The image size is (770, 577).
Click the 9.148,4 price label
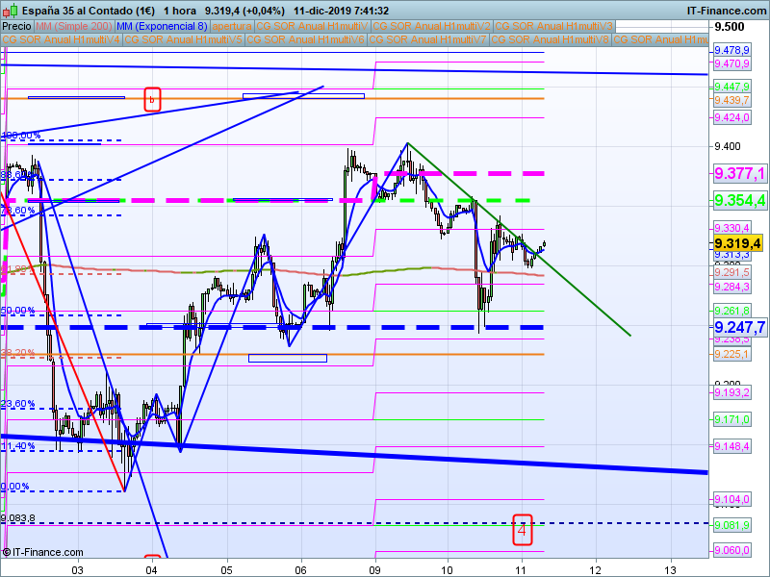(731, 446)
